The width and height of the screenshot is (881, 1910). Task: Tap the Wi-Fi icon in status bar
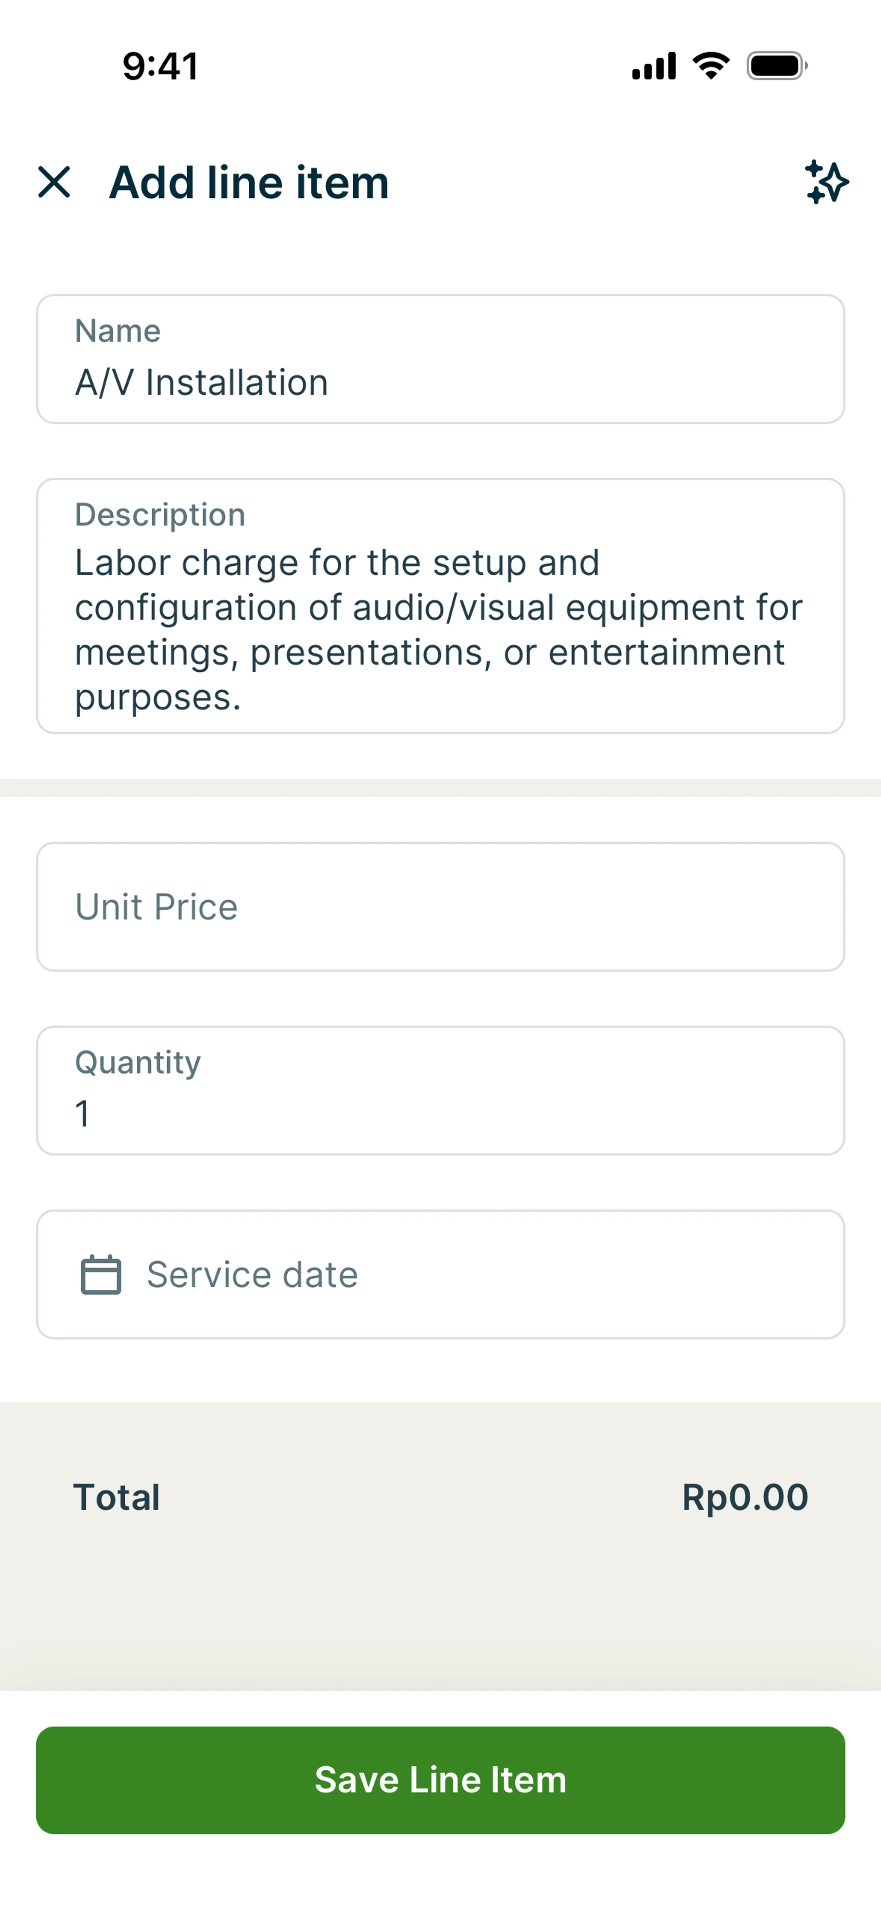(x=710, y=66)
